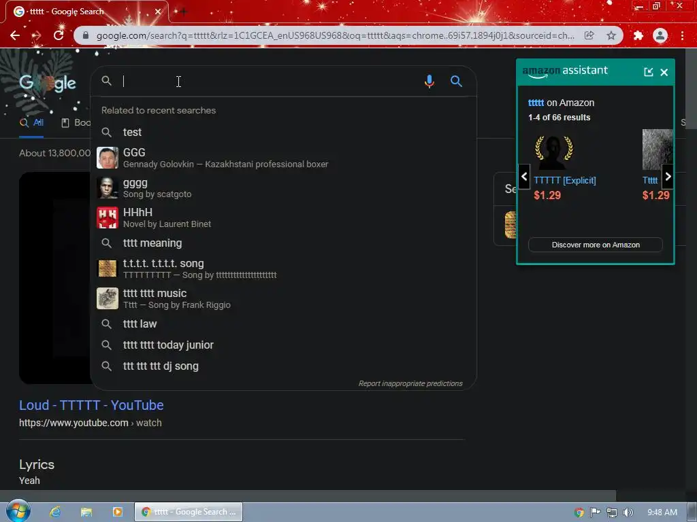The height and width of the screenshot is (522, 697).
Task: Select the 'test' search suggestion
Action: point(283,133)
